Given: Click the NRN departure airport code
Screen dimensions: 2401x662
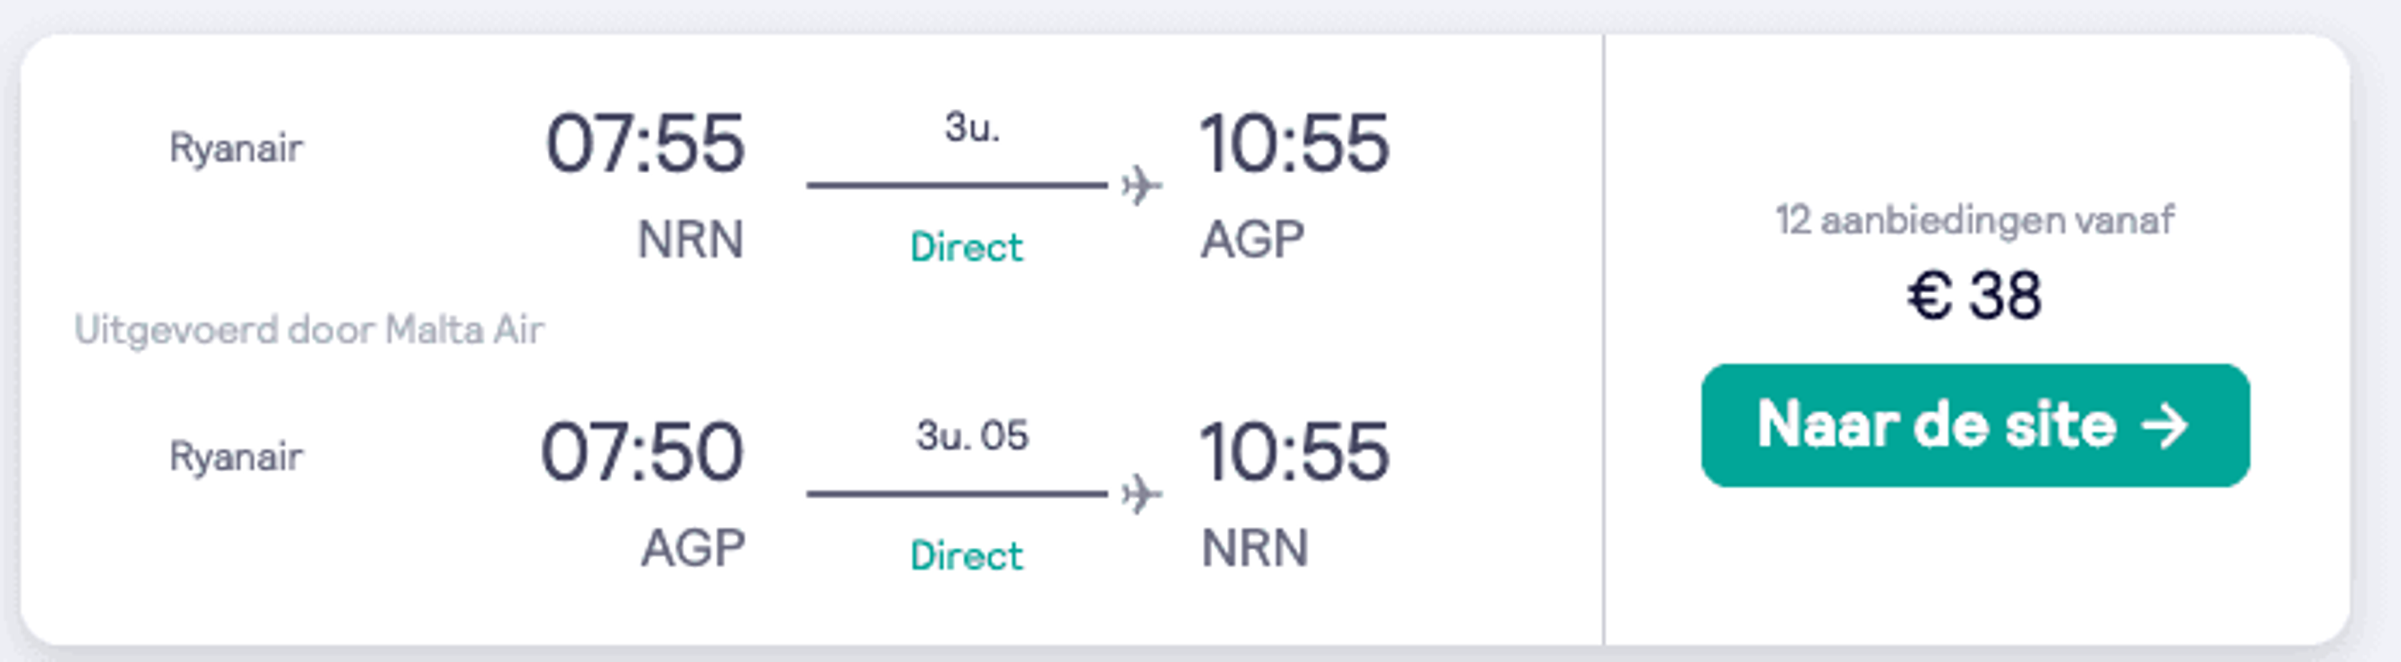Looking at the screenshot, I should pyautogui.click(x=691, y=239).
